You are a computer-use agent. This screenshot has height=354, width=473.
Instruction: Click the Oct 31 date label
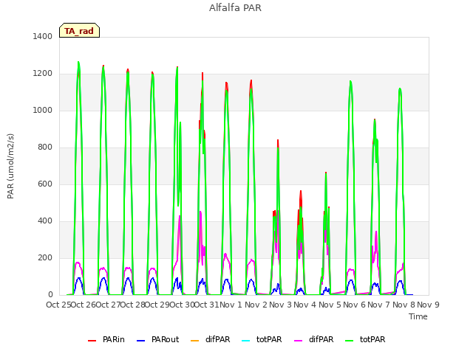207,305
